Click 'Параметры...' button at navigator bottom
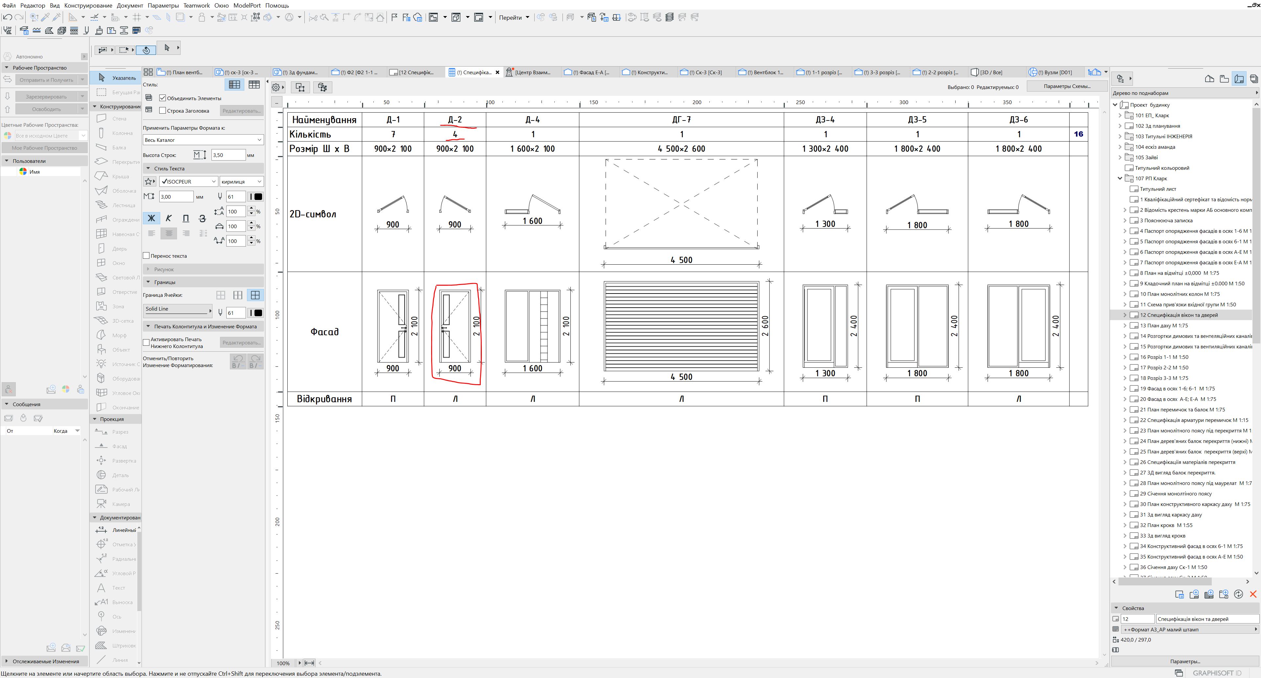The width and height of the screenshot is (1261, 678). [1185, 661]
